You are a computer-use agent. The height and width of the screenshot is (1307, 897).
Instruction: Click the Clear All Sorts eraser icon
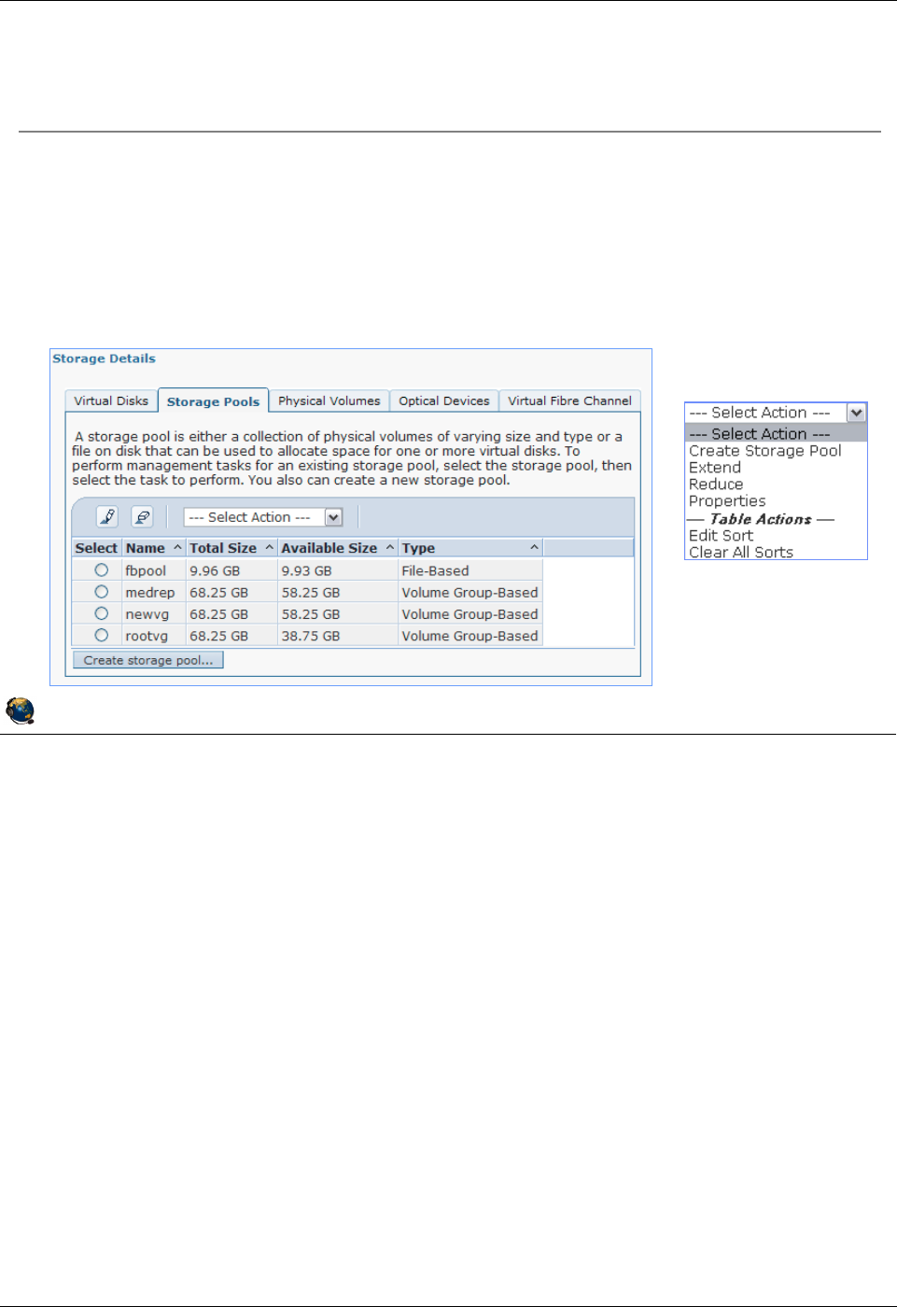coord(142,516)
